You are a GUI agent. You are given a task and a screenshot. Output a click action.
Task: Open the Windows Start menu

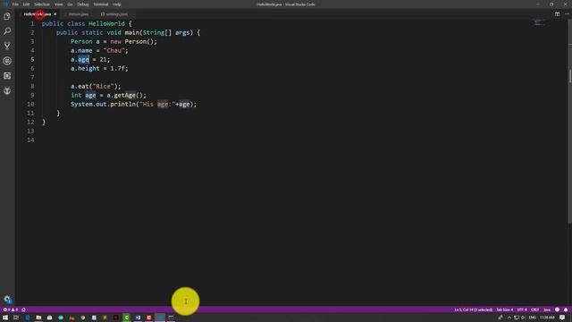tap(5, 318)
